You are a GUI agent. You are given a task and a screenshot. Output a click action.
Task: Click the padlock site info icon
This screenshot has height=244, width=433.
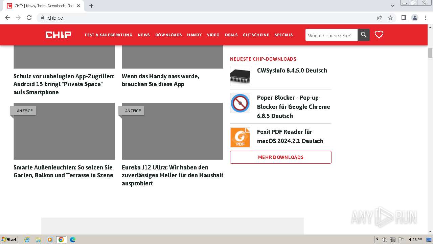pyautogui.click(x=43, y=18)
